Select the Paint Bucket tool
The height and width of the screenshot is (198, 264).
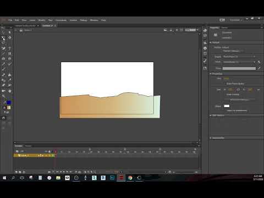tap(10, 75)
